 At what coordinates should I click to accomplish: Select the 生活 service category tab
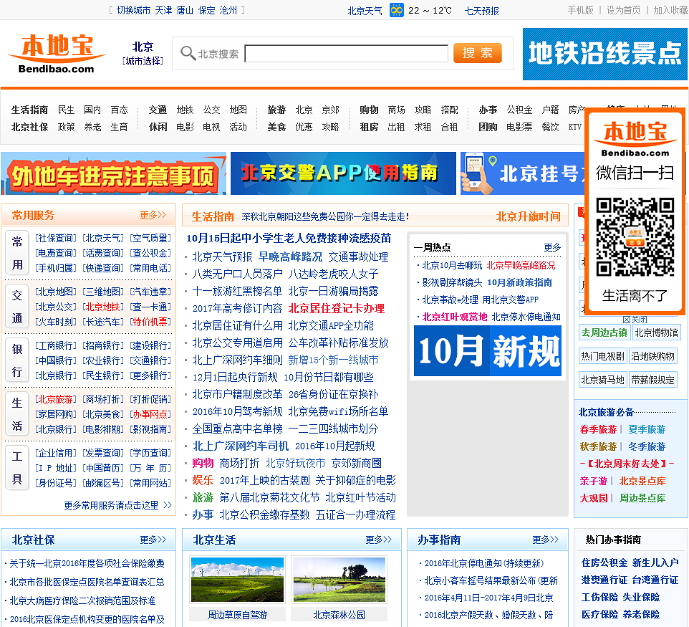pyautogui.click(x=17, y=414)
